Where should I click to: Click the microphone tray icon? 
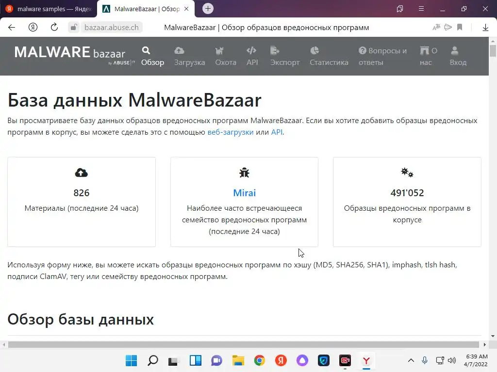coord(425,360)
